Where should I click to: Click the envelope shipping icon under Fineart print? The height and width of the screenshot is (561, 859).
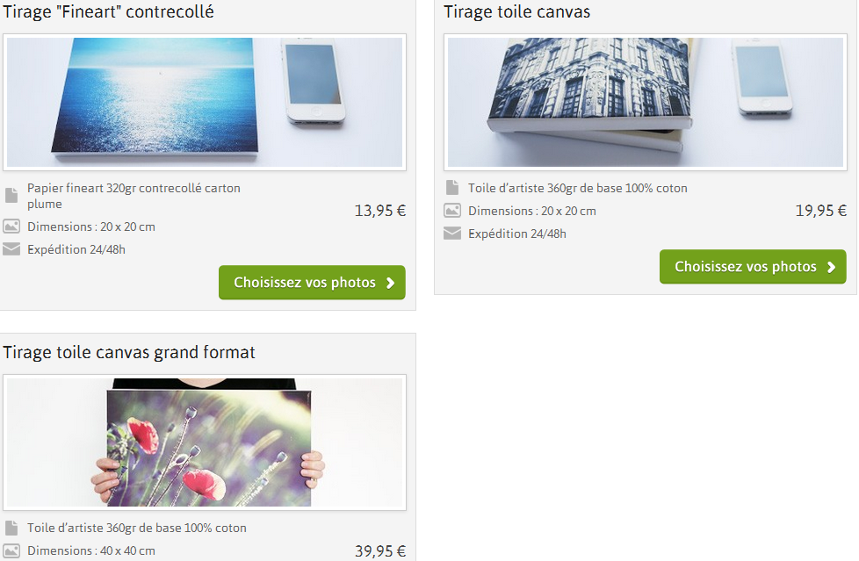click(x=11, y=249)
